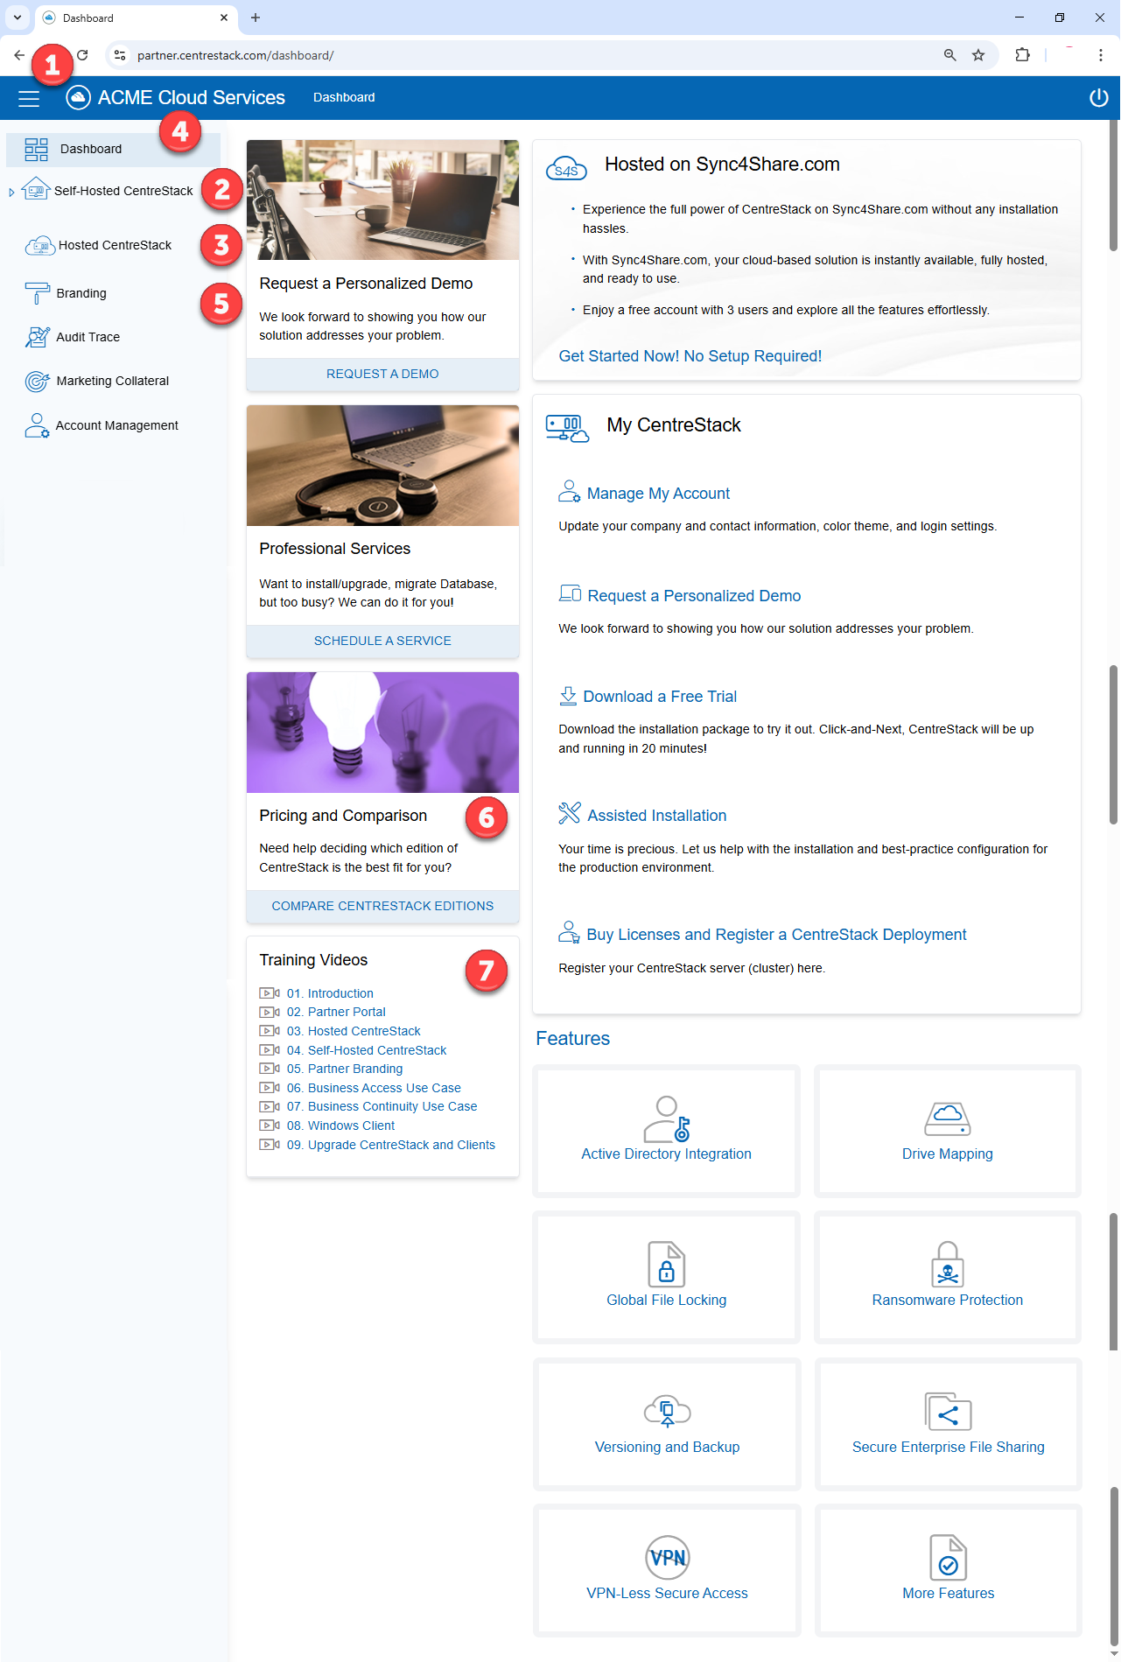Open Ransomware Protection feature icon
Screen dimensions: 1121x1662
point(947,1265)
